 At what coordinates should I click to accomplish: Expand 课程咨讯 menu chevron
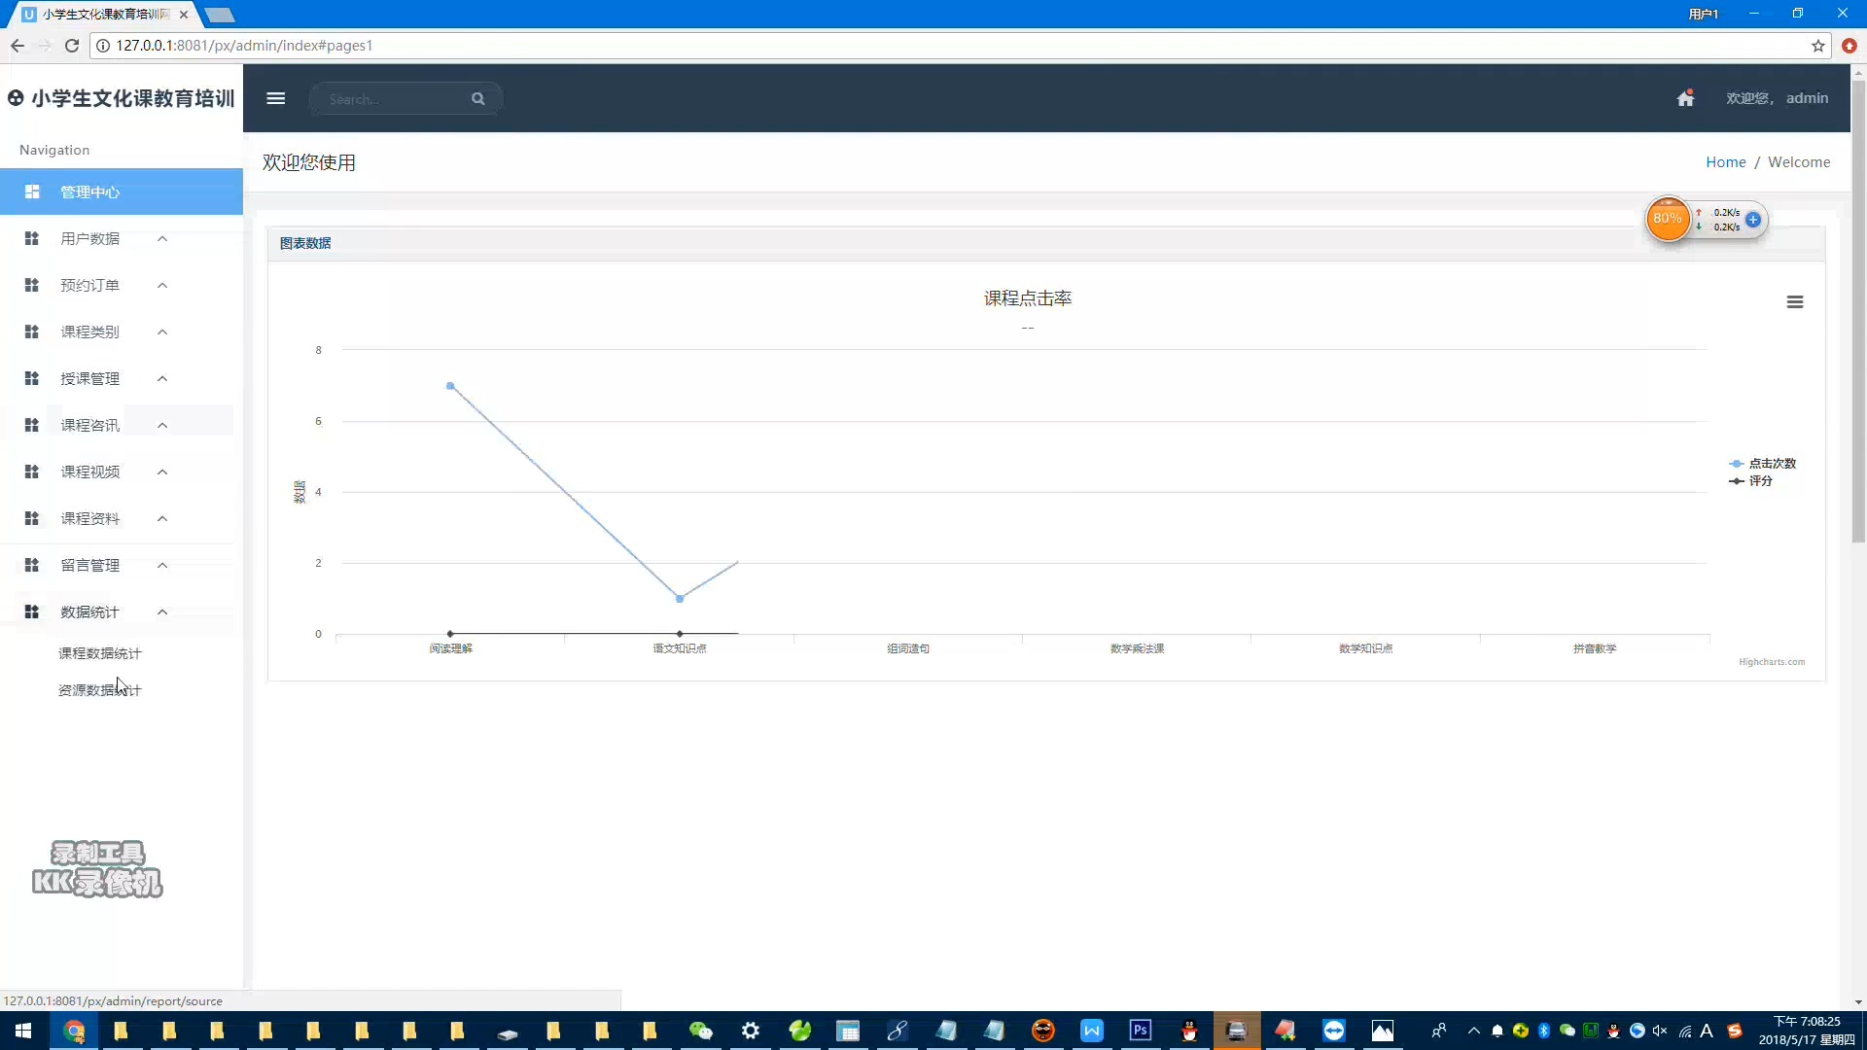coord(162,425)
